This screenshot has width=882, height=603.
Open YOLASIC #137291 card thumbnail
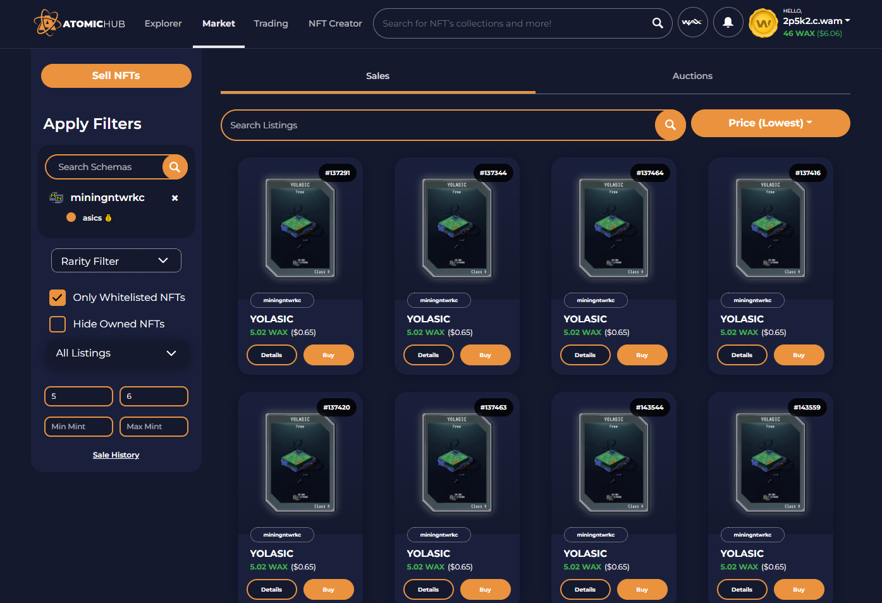[300, 228]
